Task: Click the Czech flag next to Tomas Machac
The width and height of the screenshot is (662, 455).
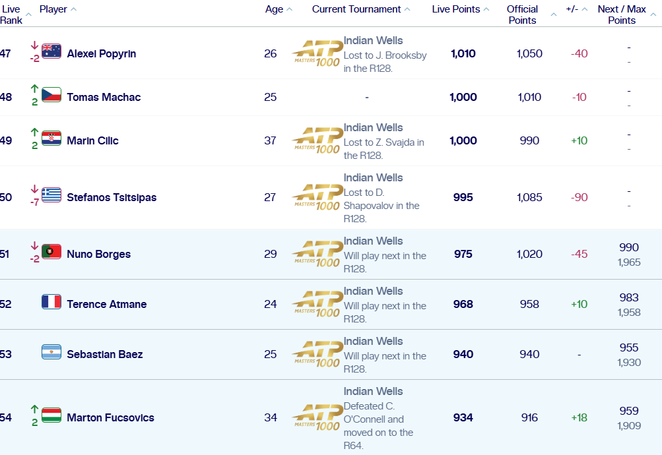Action: point(51,95)
